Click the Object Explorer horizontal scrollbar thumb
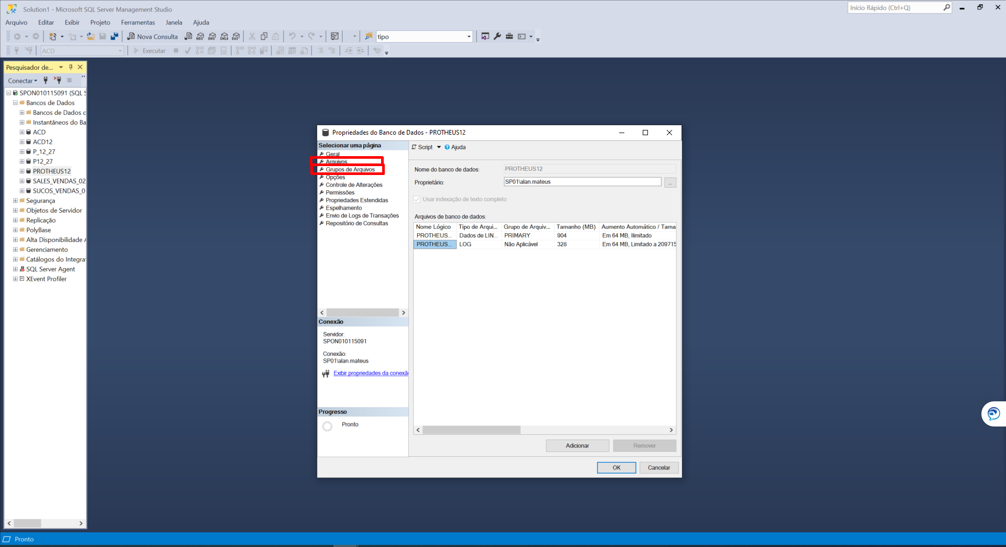 [x=27, y=523]
